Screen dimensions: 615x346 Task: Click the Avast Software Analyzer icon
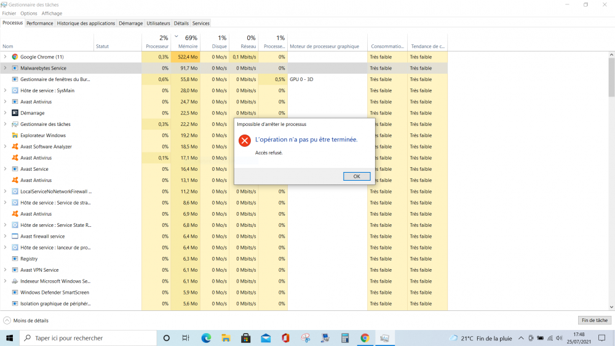point(15,147)
